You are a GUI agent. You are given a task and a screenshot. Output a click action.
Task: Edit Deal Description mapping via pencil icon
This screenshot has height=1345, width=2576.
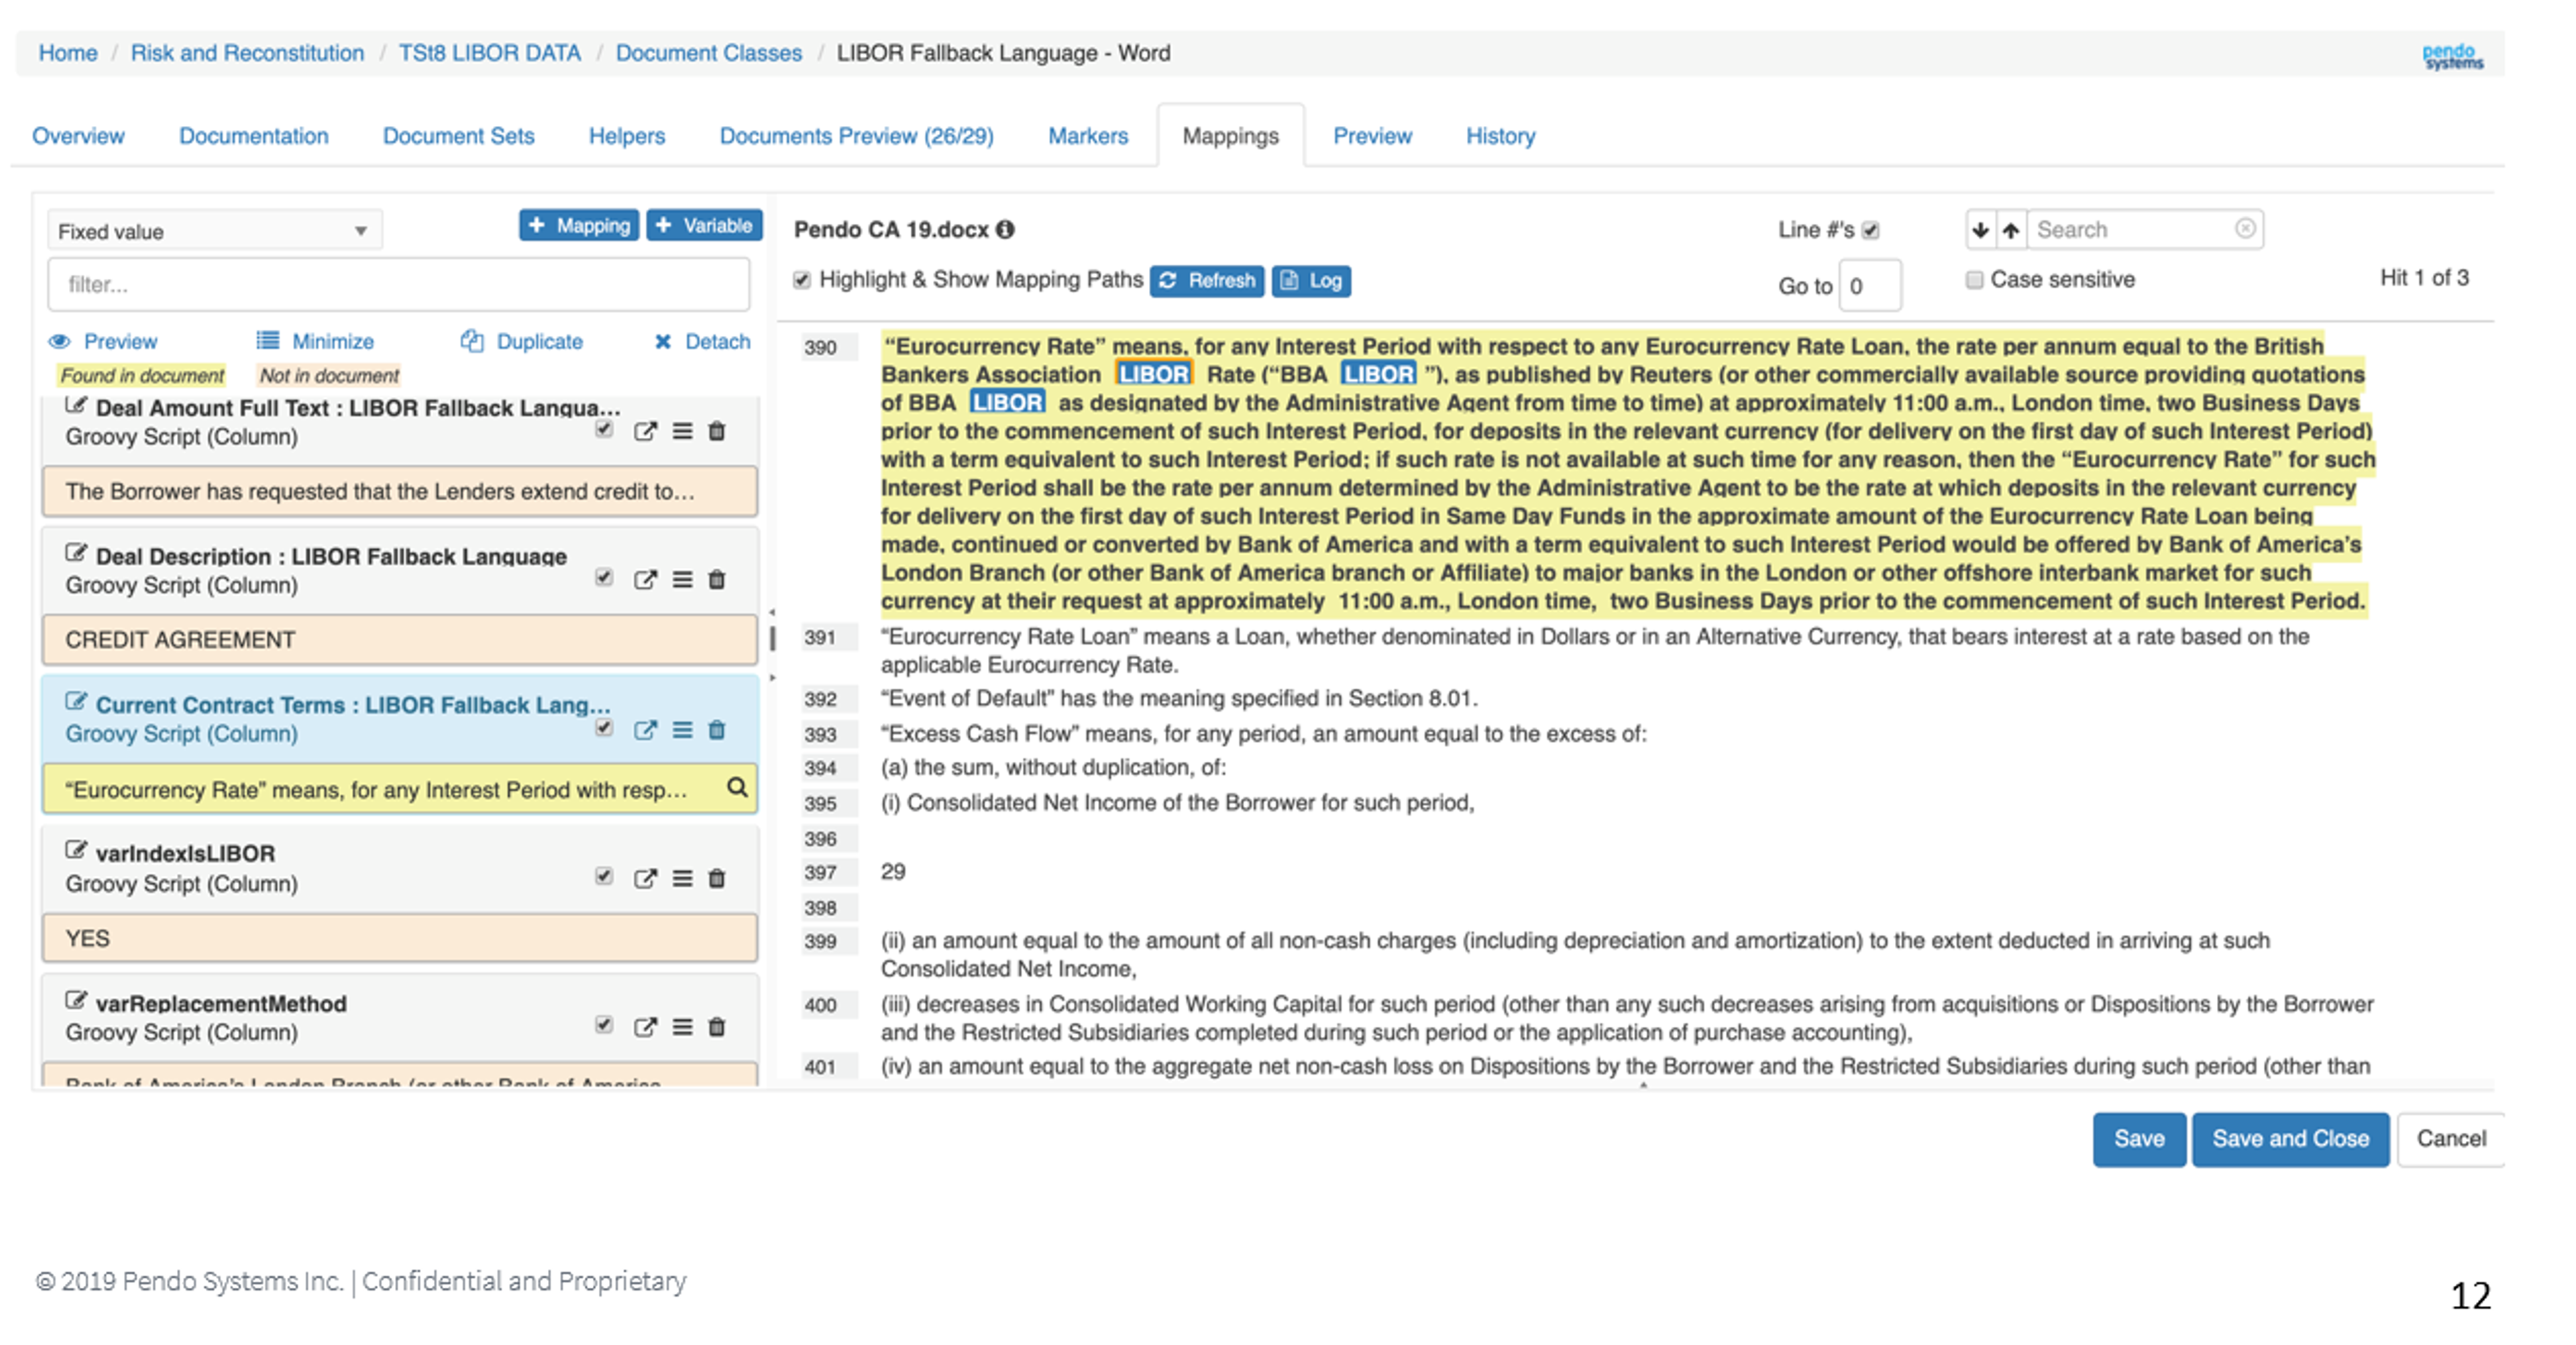[76, 553]
